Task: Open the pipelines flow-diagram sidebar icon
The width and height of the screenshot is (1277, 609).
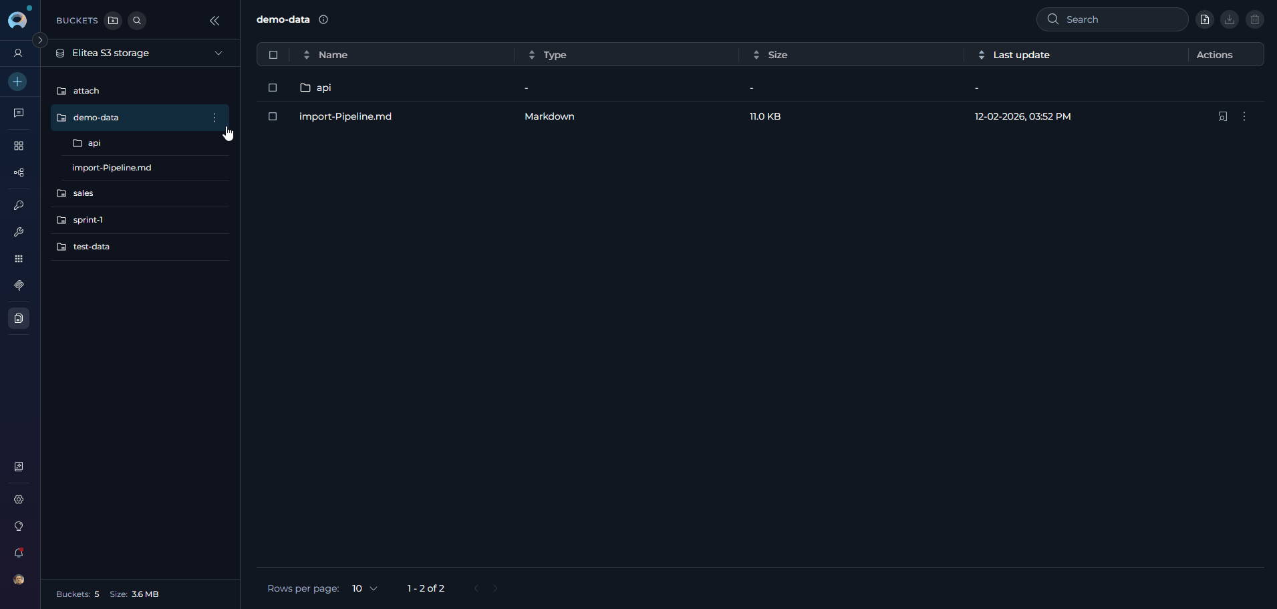Action: point(19,172)
